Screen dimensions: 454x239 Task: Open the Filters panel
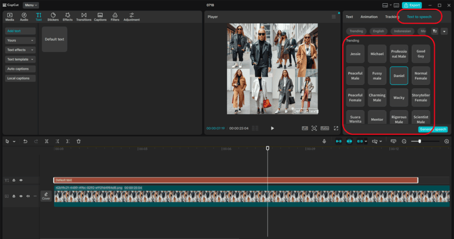(x=115, y=17)
